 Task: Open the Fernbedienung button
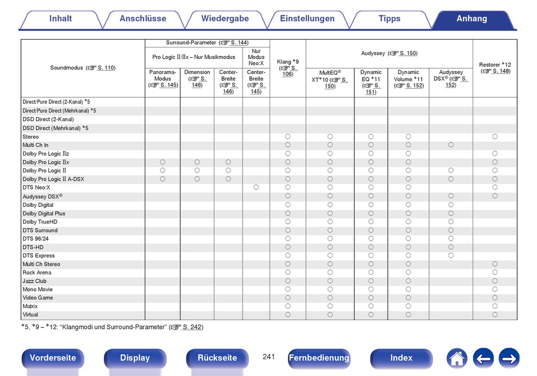click(x=319, y=358)
